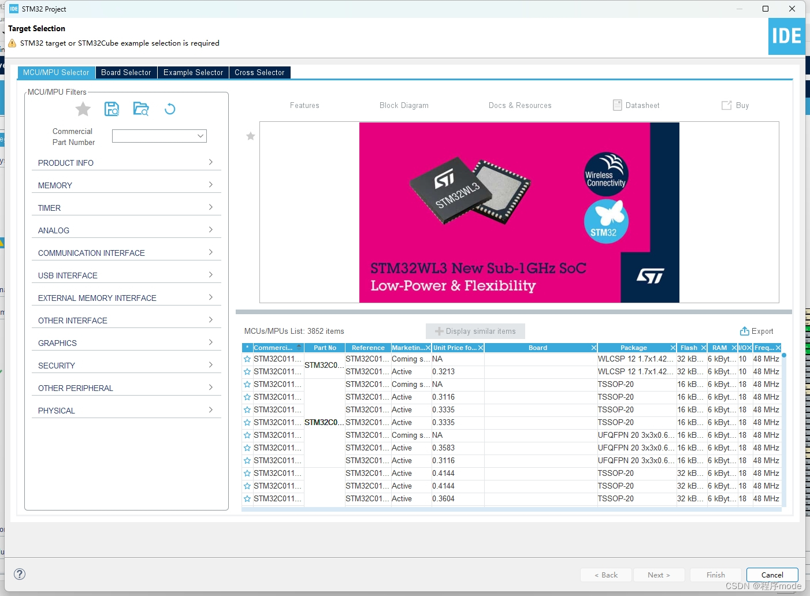
Task: Reset all MCU filters icon
Action: coord(170,109)
